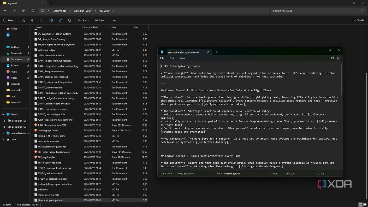Click the Share icon in Explorer toolbar
Image resolution: width=368 pixels, height=207 pixels.
[60, 20]
